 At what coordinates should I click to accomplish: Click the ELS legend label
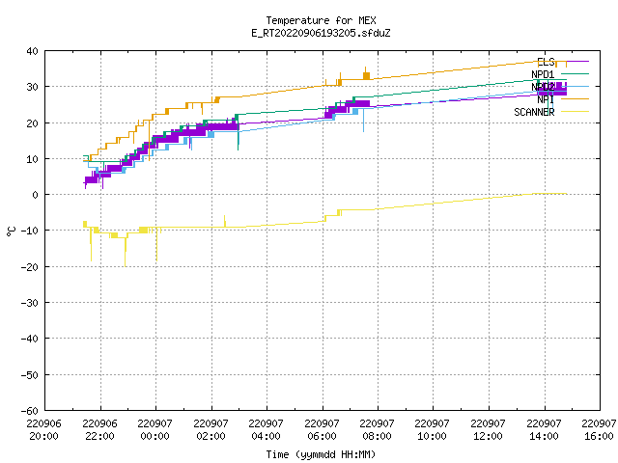[546, 62]
